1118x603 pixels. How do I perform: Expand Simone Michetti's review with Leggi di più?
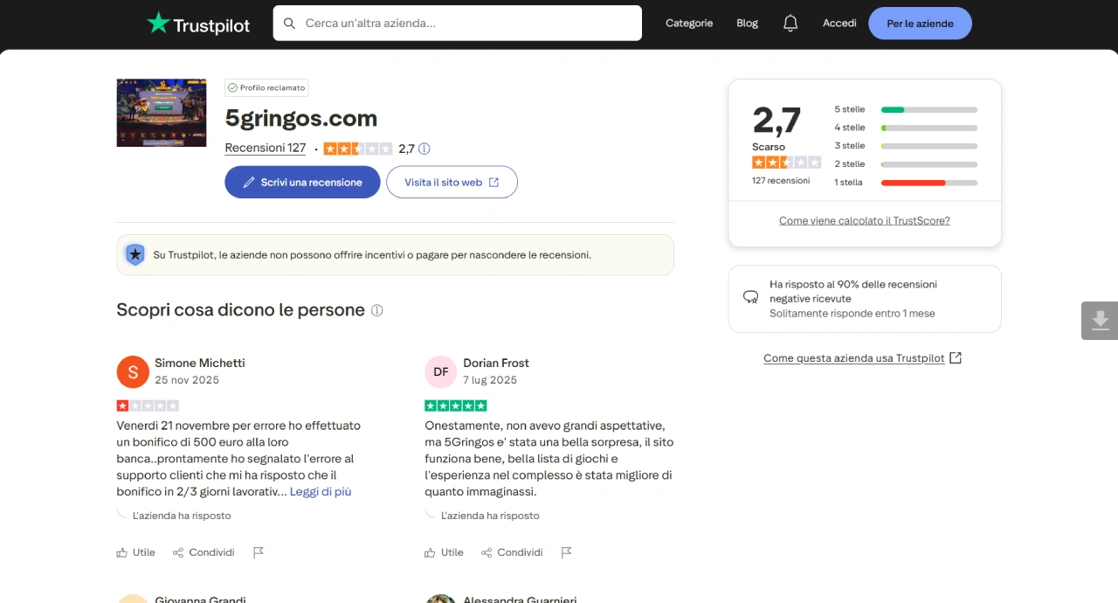320,491
